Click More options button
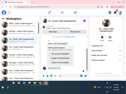 [x=75, y=32]
